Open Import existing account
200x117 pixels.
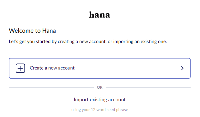tap(100, 100)
